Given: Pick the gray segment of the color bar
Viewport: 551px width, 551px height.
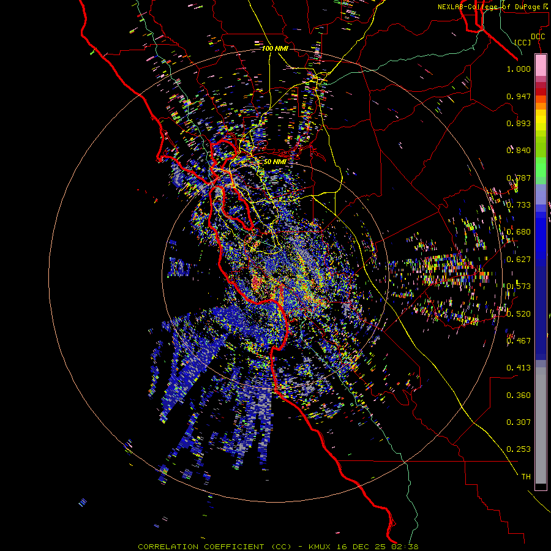Looking at the screenshot, I should [541, 425].
